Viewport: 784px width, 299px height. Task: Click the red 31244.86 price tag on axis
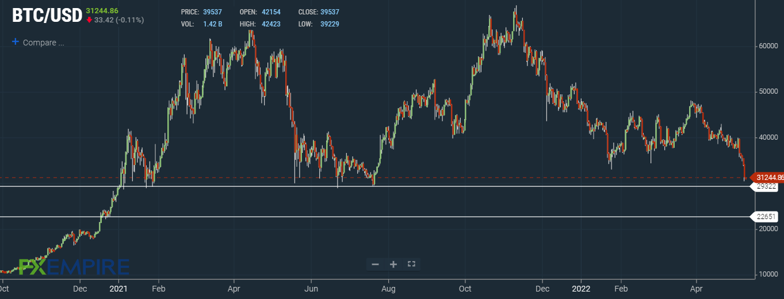point(767,178)
